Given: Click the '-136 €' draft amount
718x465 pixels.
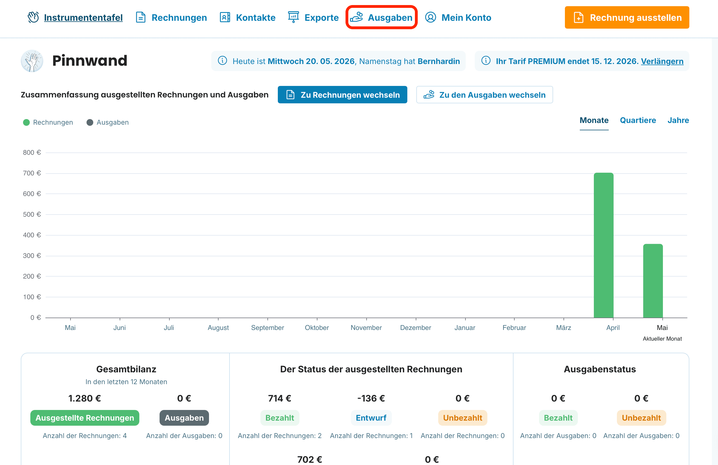Looking at the screenshot, I should point(371,398).
